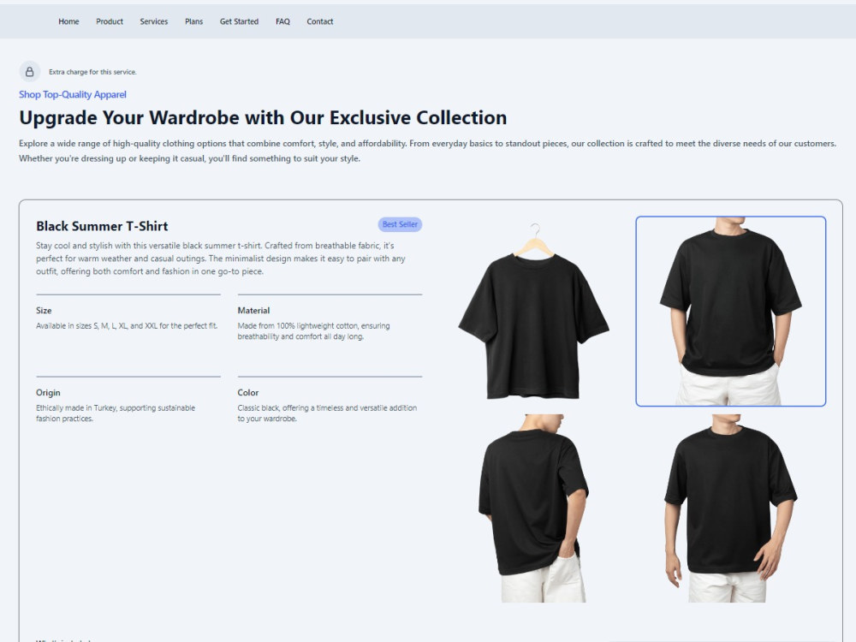Open the FAQ page
The width and height of the screenshot is (856, 642).
coord(282,21)
